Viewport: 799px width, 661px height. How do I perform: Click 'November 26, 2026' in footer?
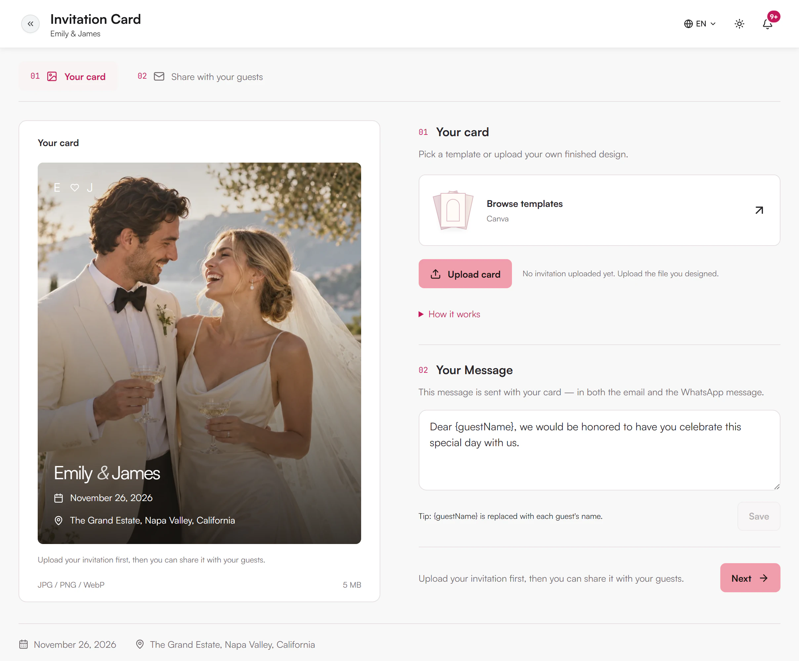tap(75, 644)
